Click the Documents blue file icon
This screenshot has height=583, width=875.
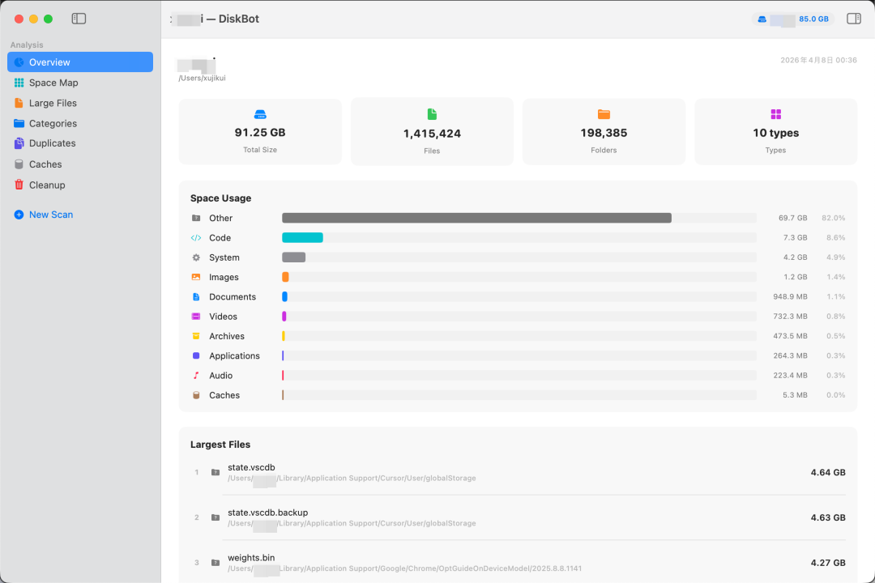(196, 297)
